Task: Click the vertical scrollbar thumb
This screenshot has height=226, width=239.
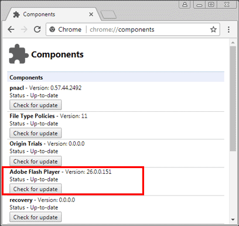Action: (x=233, y=98)
